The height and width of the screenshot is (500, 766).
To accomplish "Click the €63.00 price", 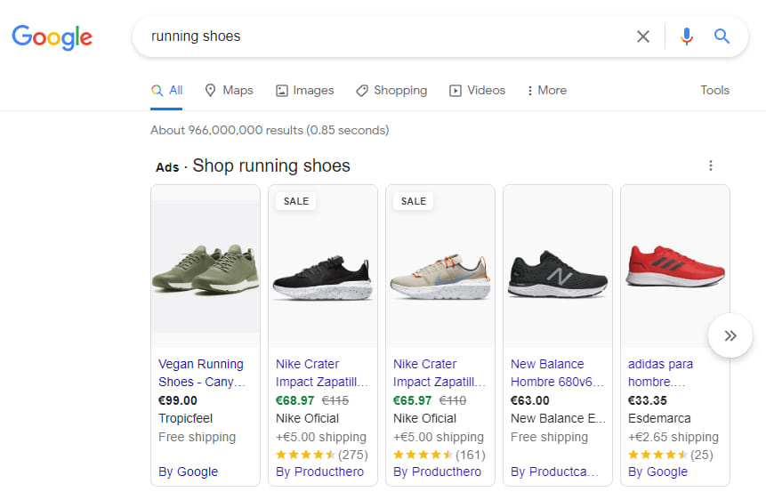I will [529, 400].
